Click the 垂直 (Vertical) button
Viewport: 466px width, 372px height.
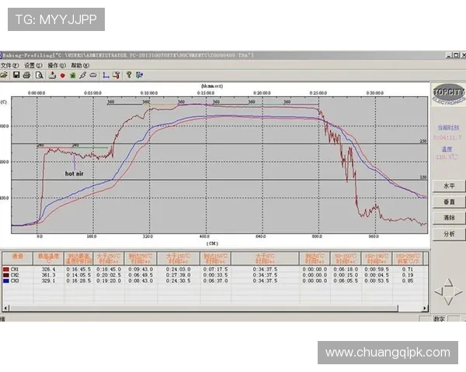pyautogui.click(x=449, y=201)
